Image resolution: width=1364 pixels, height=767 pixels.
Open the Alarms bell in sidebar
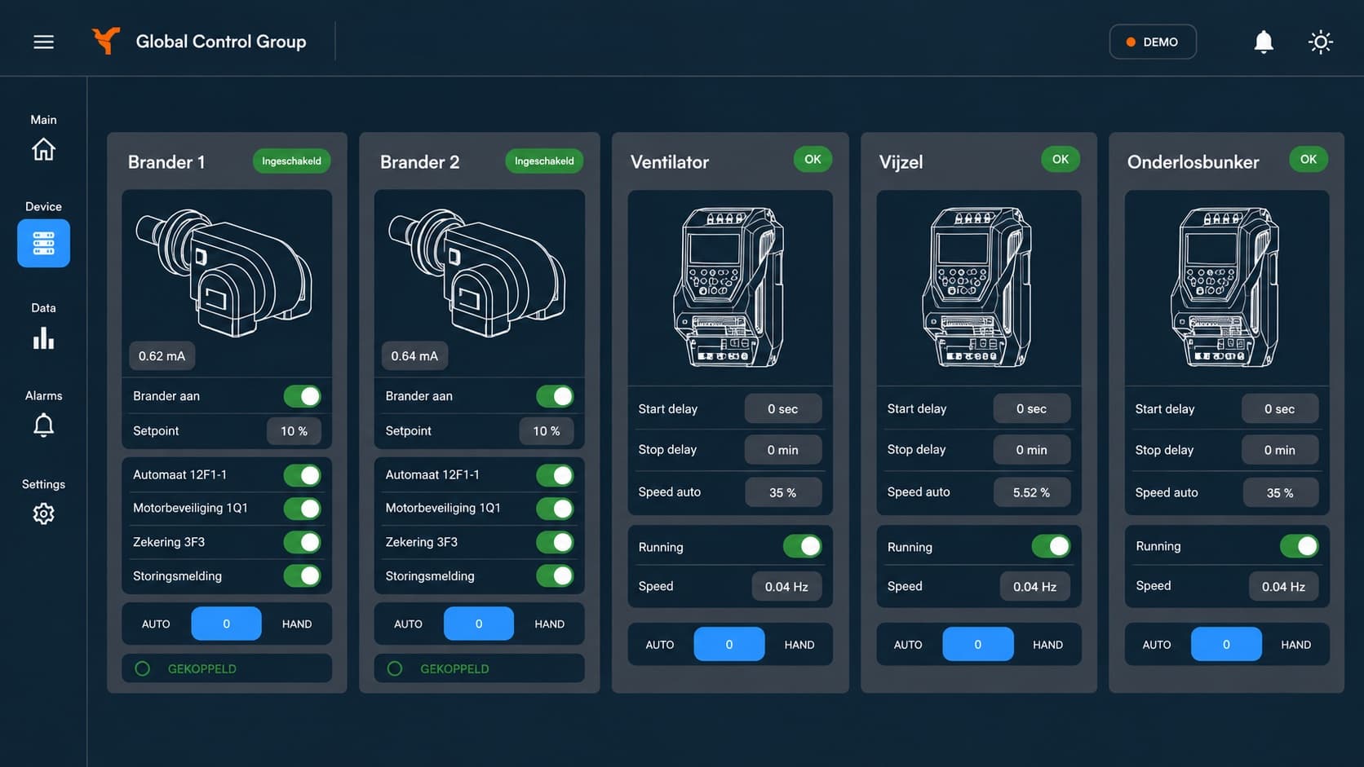43,425
